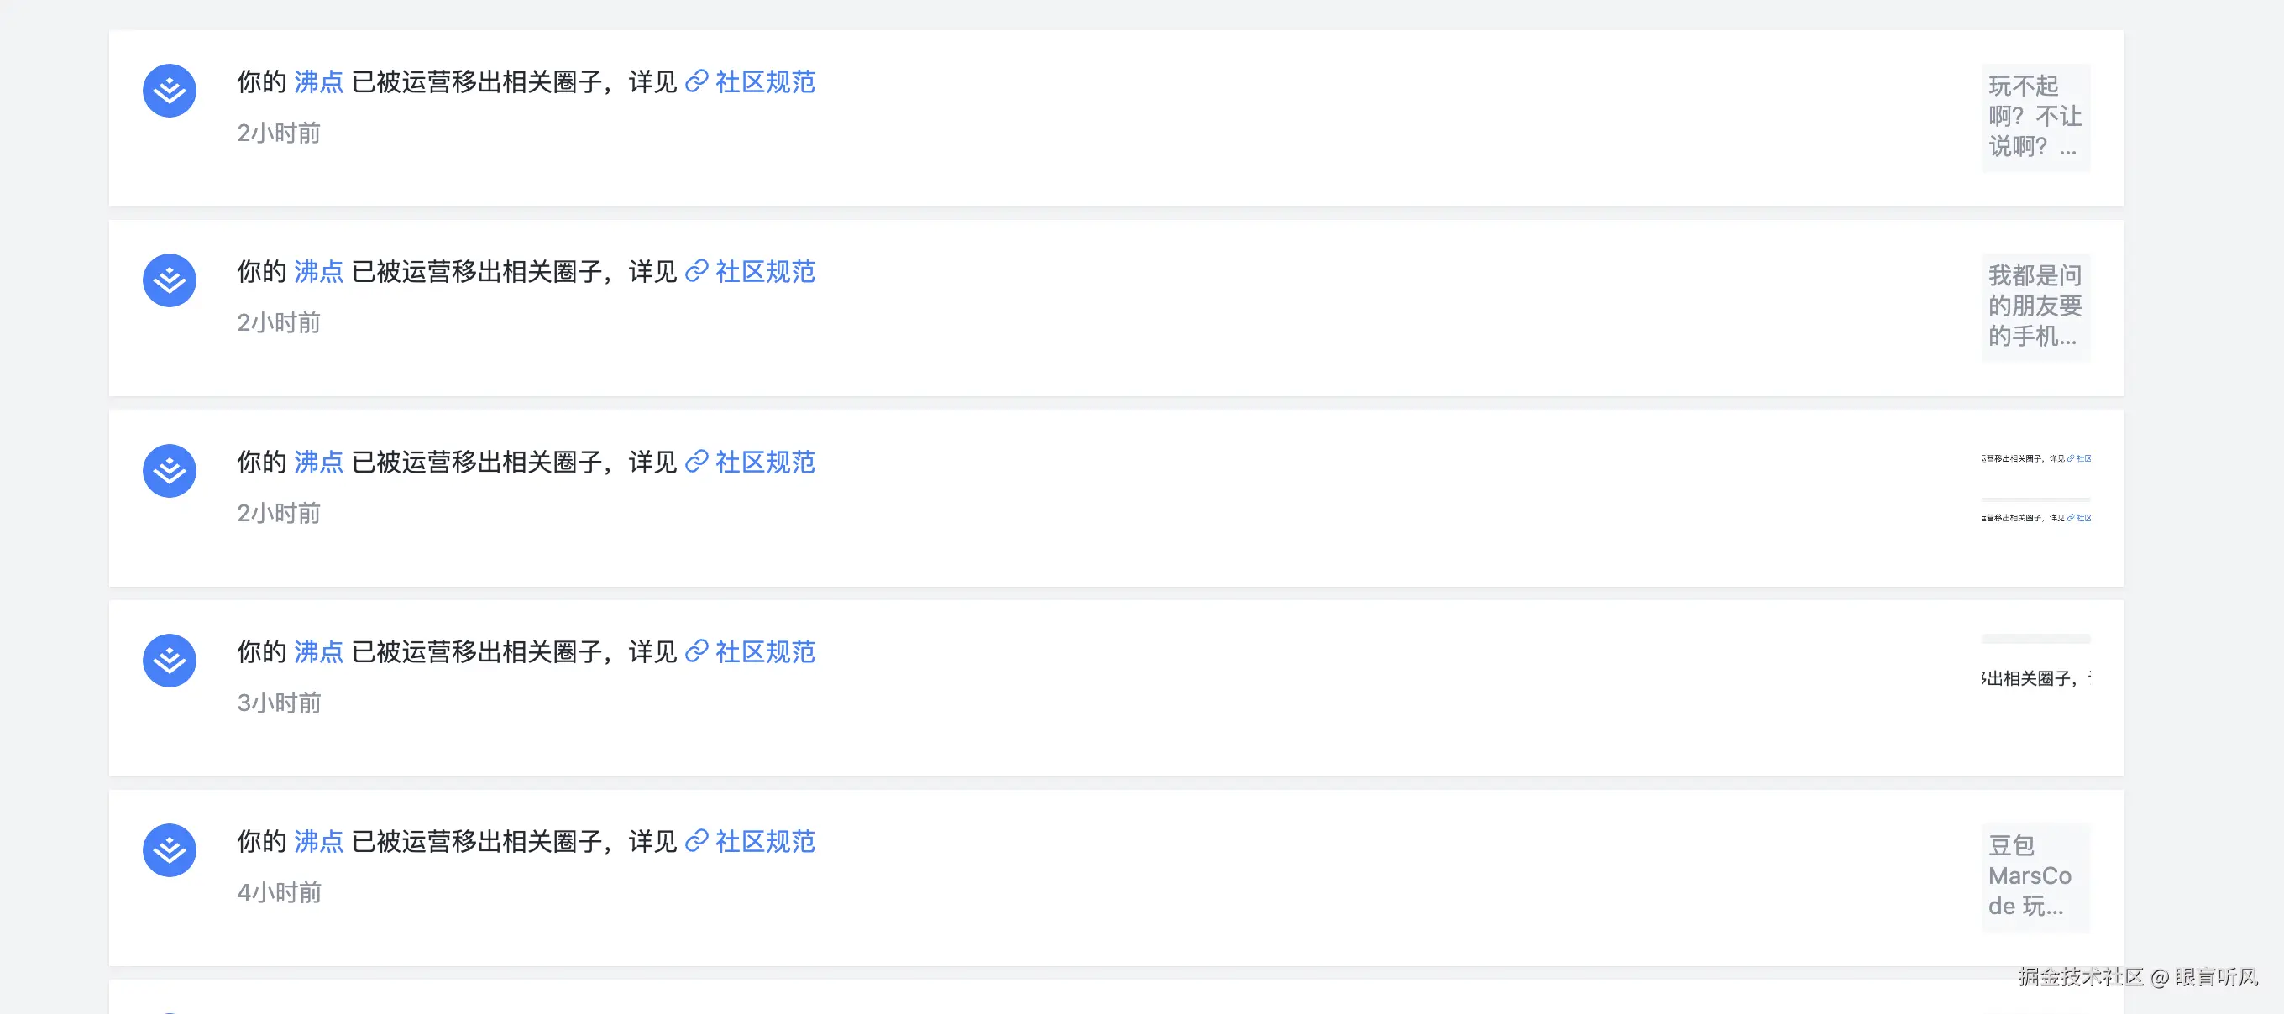Click the avatar beside the 我都是问 notification

pos(170,280)
